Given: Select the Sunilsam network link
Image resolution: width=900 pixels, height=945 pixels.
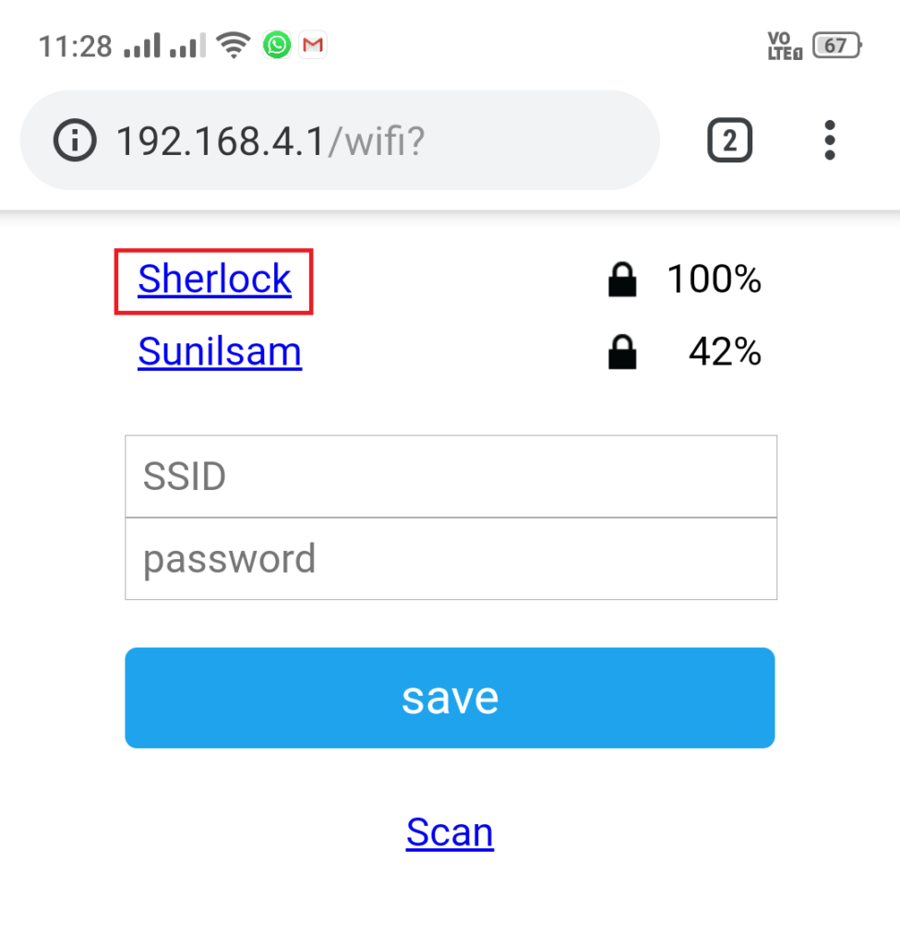Looking at the screenshot, I should click(x=220, y=352).
